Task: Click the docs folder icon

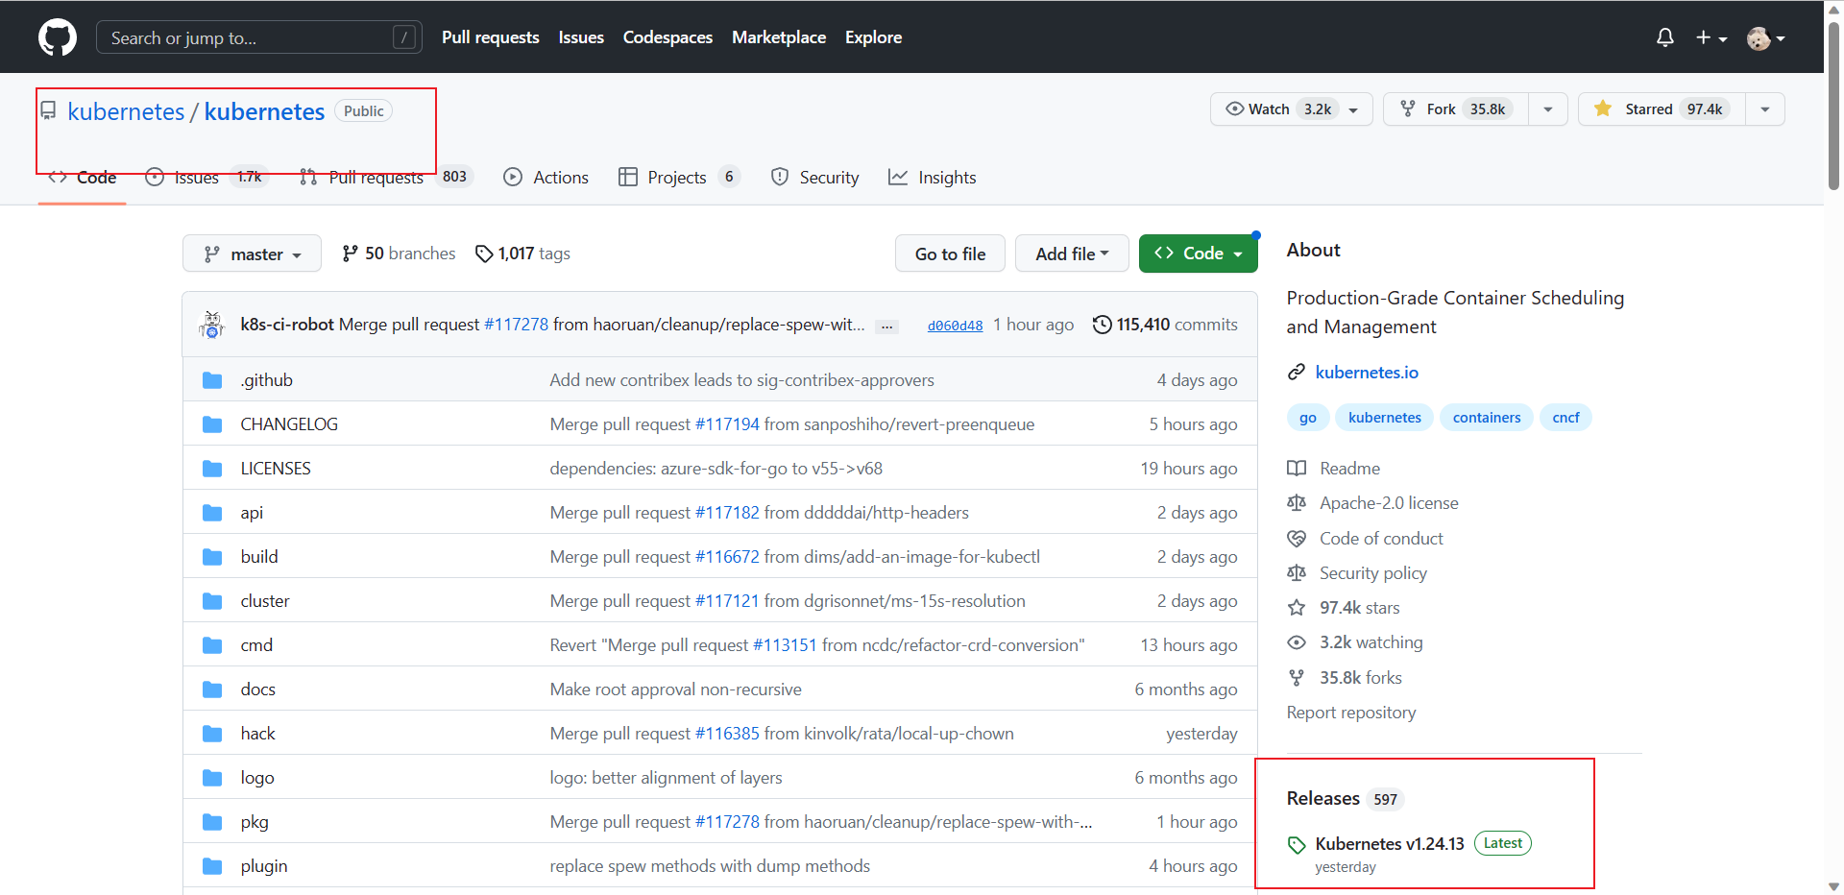Action: 212,689
